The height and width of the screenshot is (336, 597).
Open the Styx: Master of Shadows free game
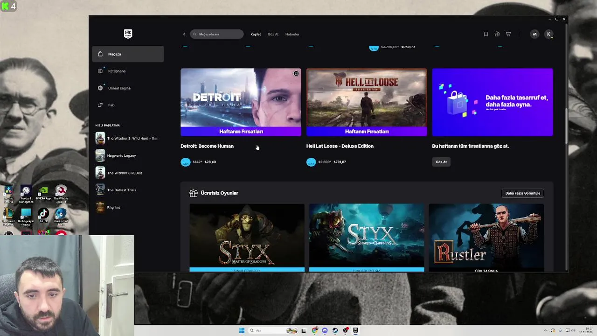(x=247, y=238)
